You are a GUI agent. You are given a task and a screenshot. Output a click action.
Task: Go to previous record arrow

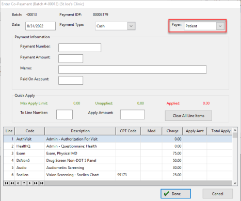point(18,183)
